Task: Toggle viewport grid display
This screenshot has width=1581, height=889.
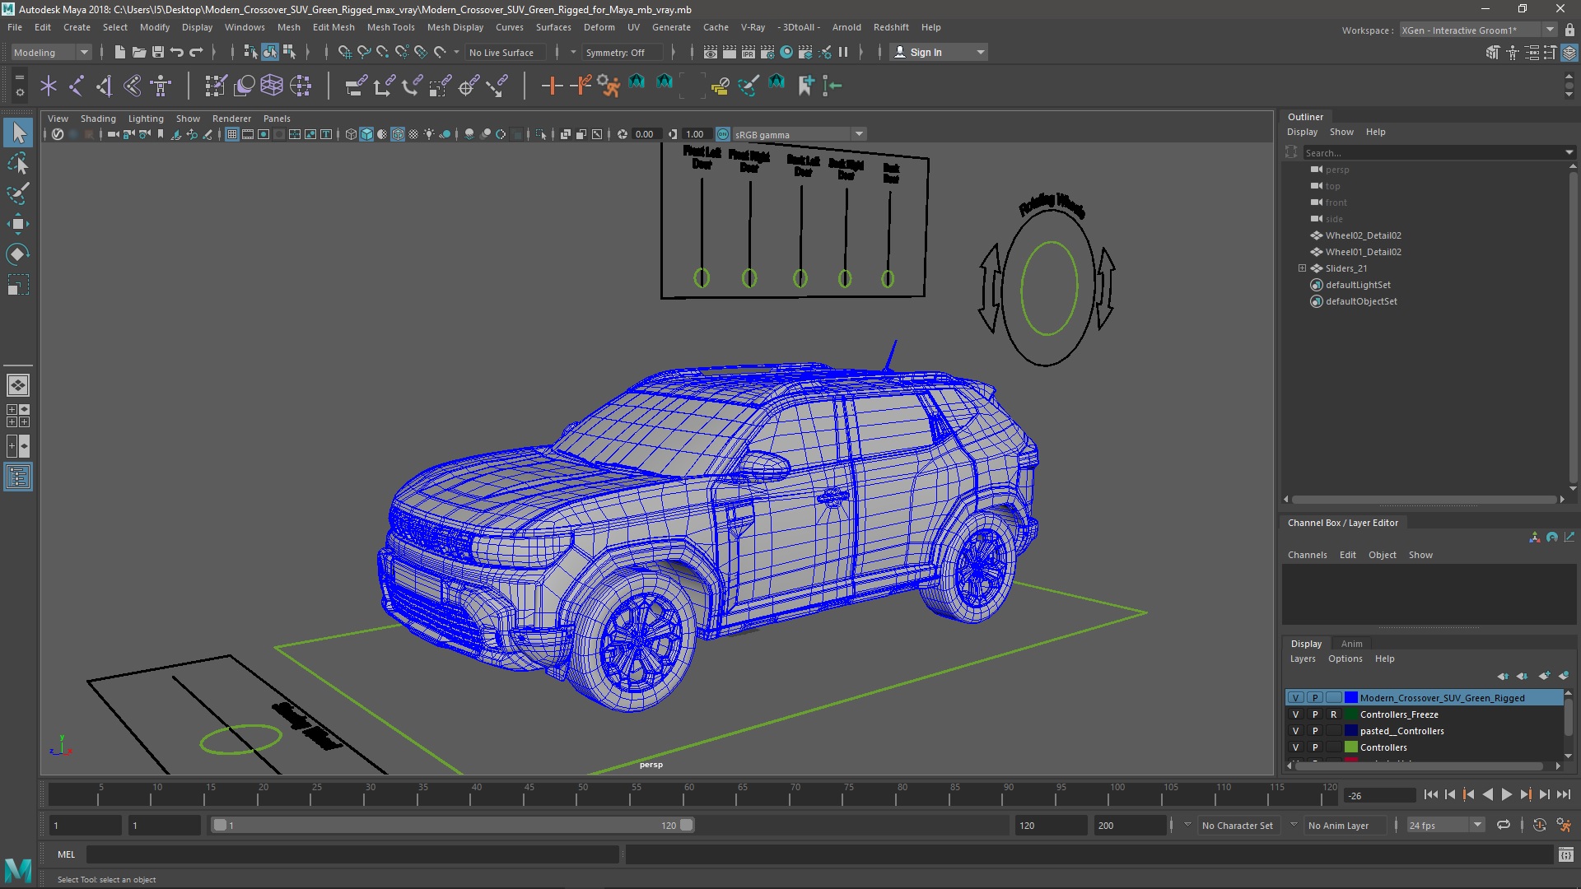Action: pos(232,134)
